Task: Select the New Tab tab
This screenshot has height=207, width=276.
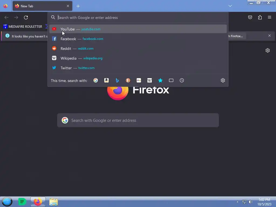Action: click(x=42, y=6)
